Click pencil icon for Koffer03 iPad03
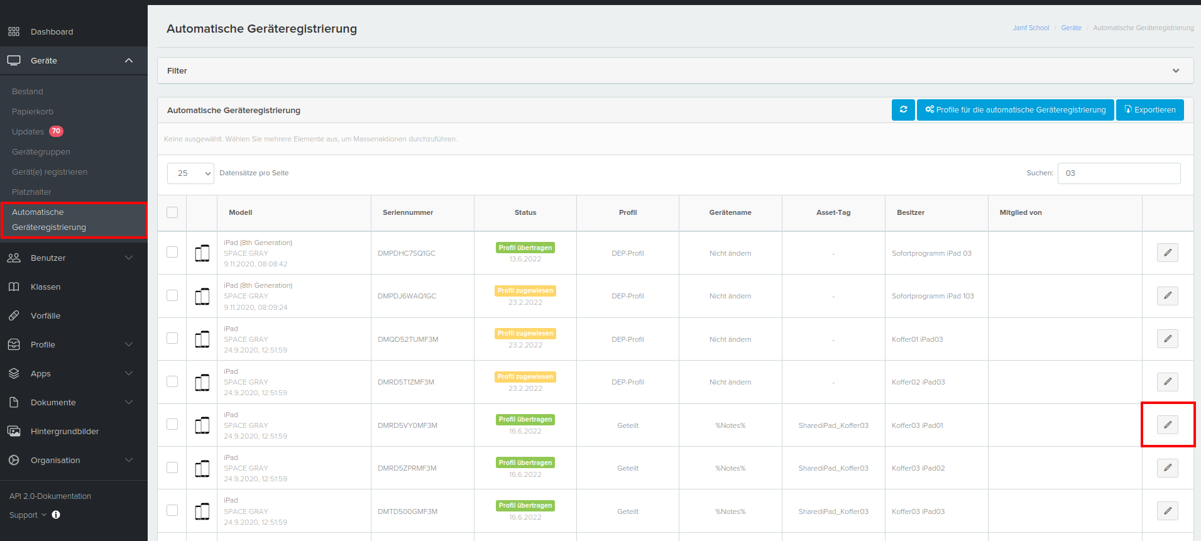This screenshot has width=1201, height=541. [1167, 511]
